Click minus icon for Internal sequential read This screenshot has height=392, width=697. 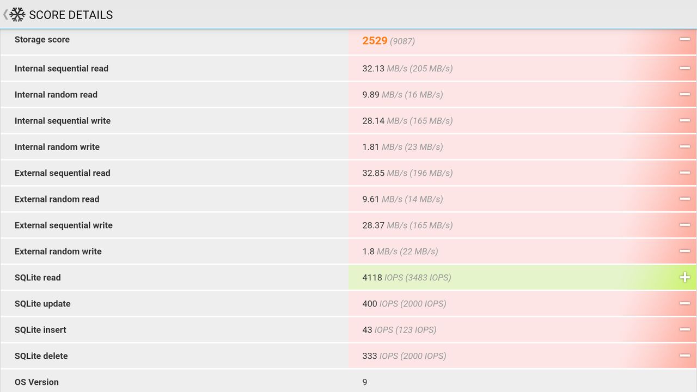click(x=684, y=68)
